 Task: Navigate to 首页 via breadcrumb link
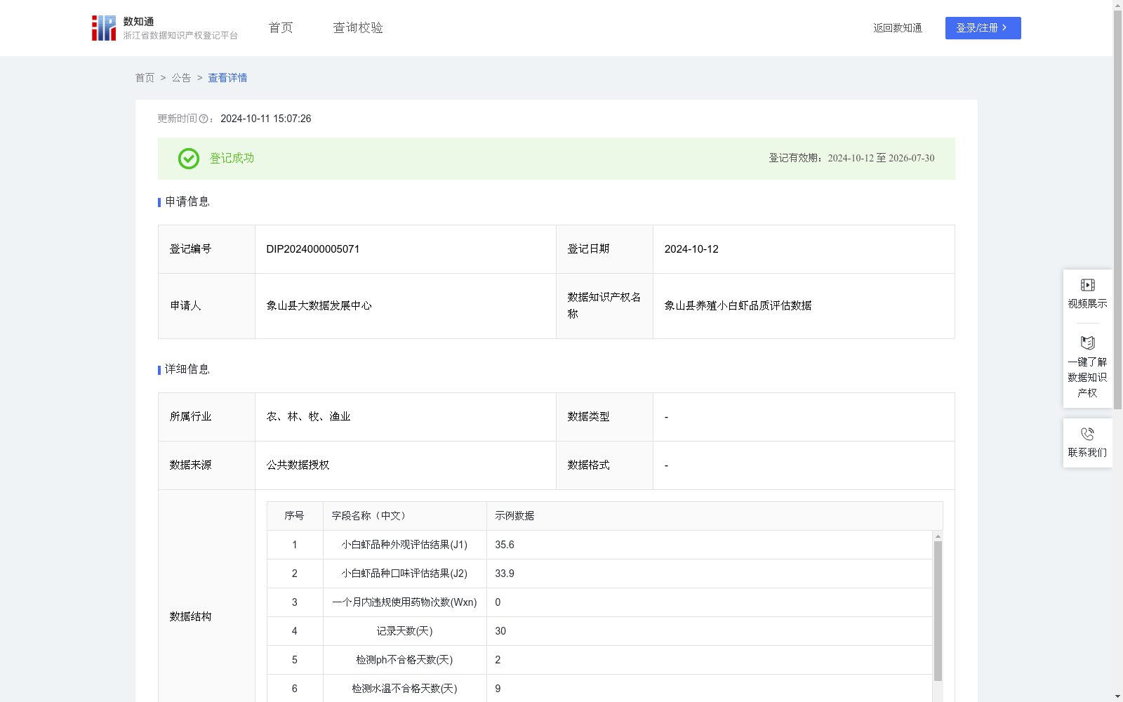click(145, 77)
